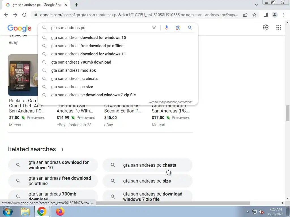Viewport: 290px width, 217px height.
Task: Go forward in browser history
Action: click(x=15, y=15)
